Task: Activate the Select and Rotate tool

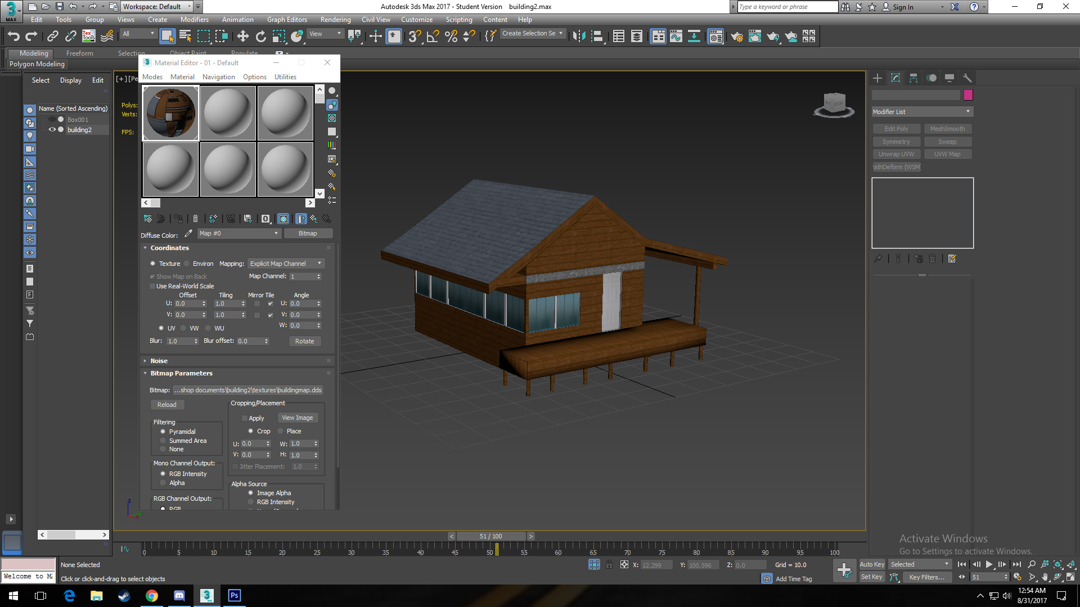Action: (260, 37)
